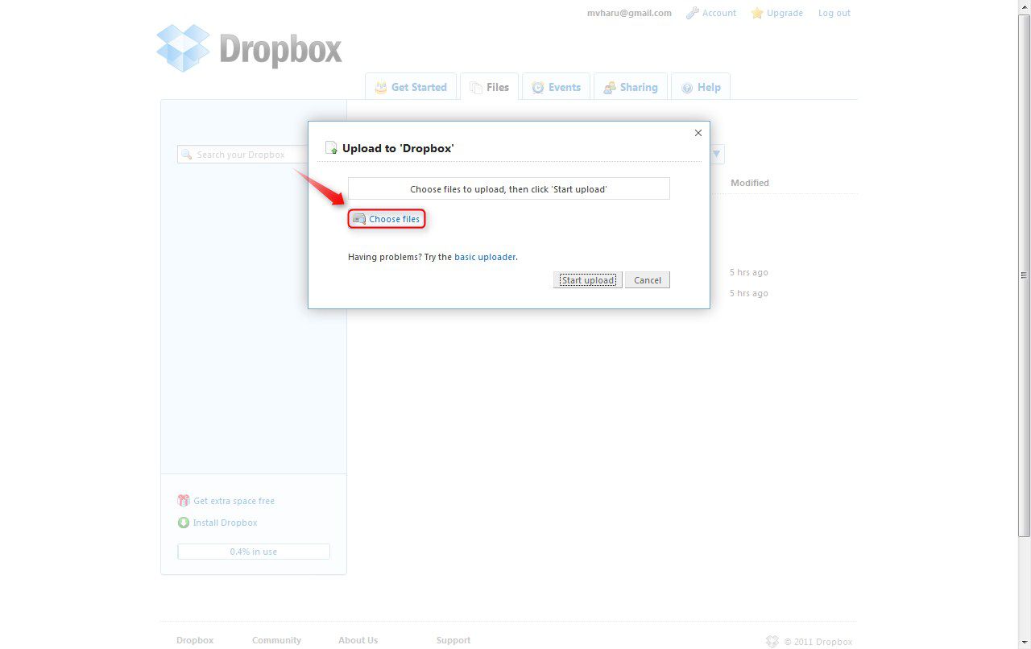The height and width of the screenshot is (649, 1031).
Task: Click the page vertical scrollbar
Action: pyautogui.click(x=1025, y=274)
